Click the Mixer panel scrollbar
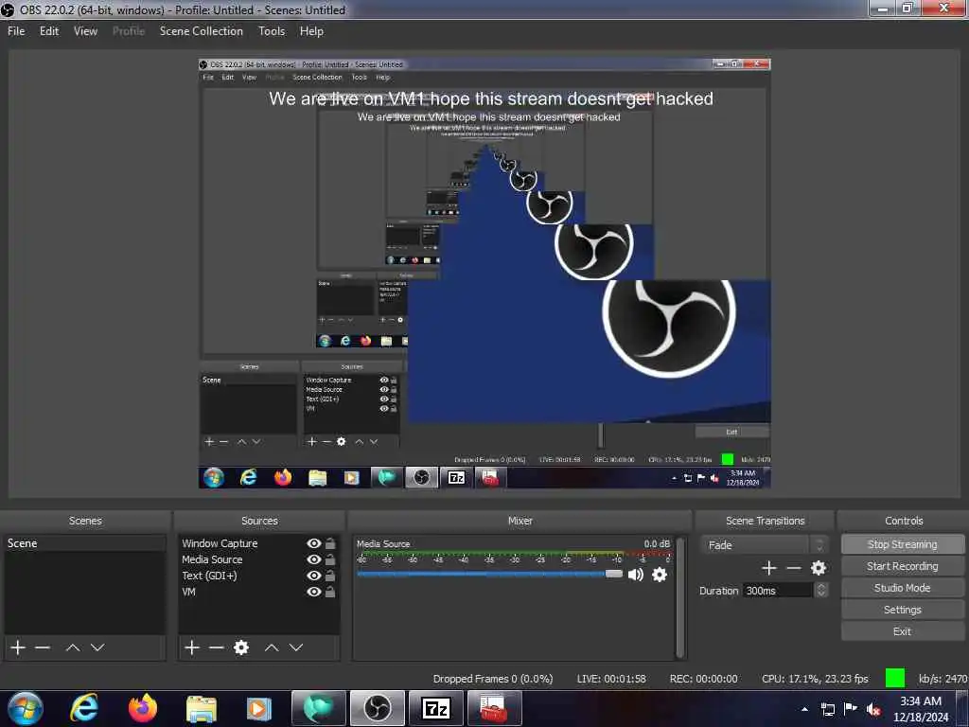 pos(680,597)
